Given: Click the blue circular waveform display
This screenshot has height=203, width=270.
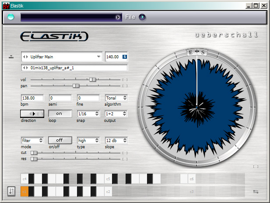Looking at the screenshot, I should pyautogui.click(x=196, y=107).
